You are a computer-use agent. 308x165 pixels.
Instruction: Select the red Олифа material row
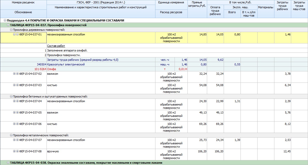[154, 69]
